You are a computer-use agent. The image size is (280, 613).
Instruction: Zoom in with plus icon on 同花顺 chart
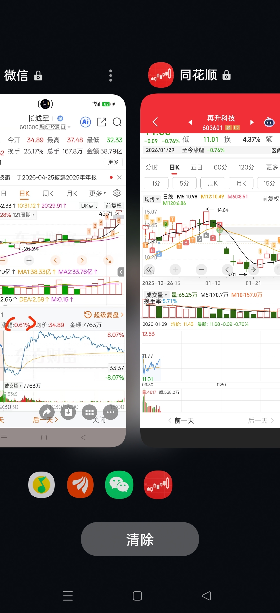[175, 270]
